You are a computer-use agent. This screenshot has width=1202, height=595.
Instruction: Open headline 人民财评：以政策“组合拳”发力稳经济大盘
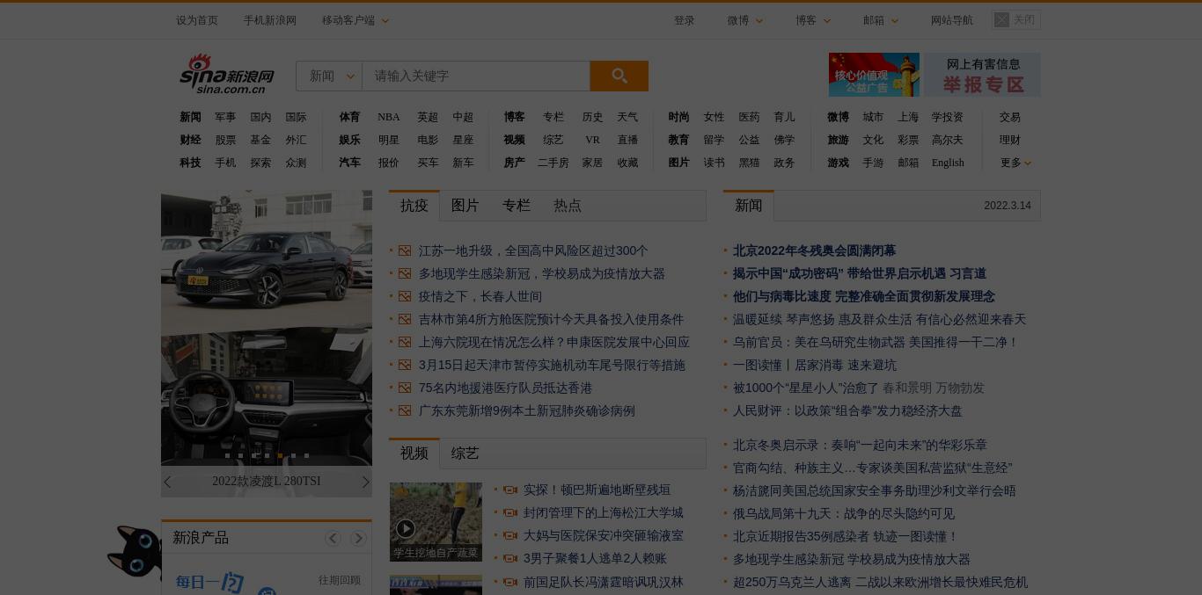pyautogui.click(x=847, y=410)
